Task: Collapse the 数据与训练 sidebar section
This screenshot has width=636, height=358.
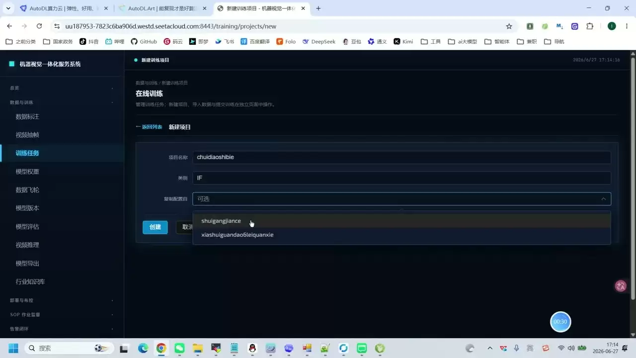Action: (x=62, y=102)
